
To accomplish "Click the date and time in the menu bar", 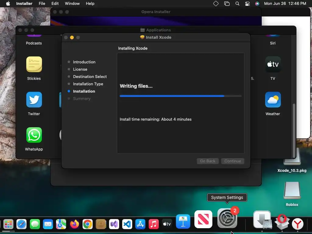I will point(285,4).
